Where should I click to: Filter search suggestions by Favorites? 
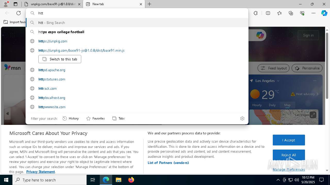(x=95, y=118)
